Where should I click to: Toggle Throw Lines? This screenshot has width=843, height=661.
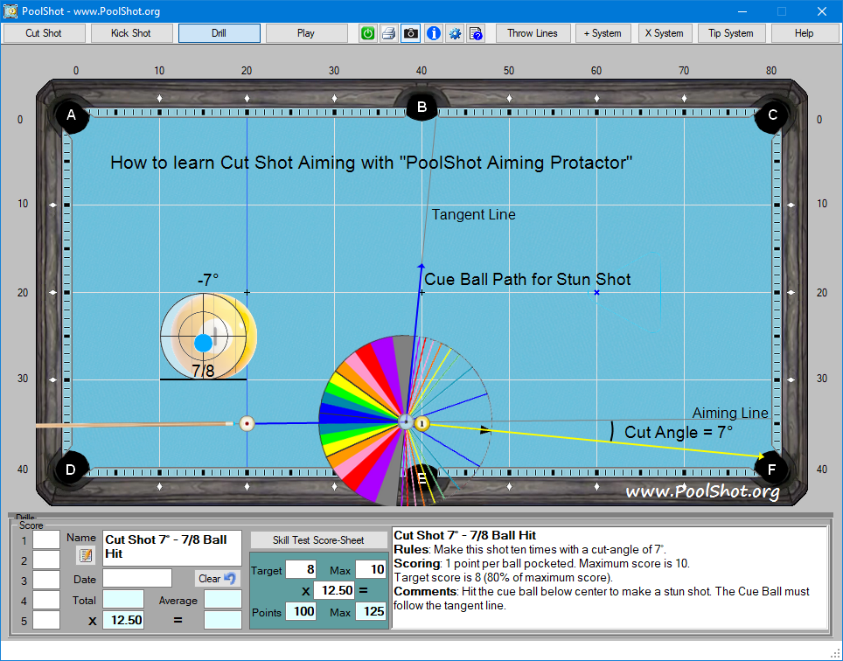(x=533, y=33)
